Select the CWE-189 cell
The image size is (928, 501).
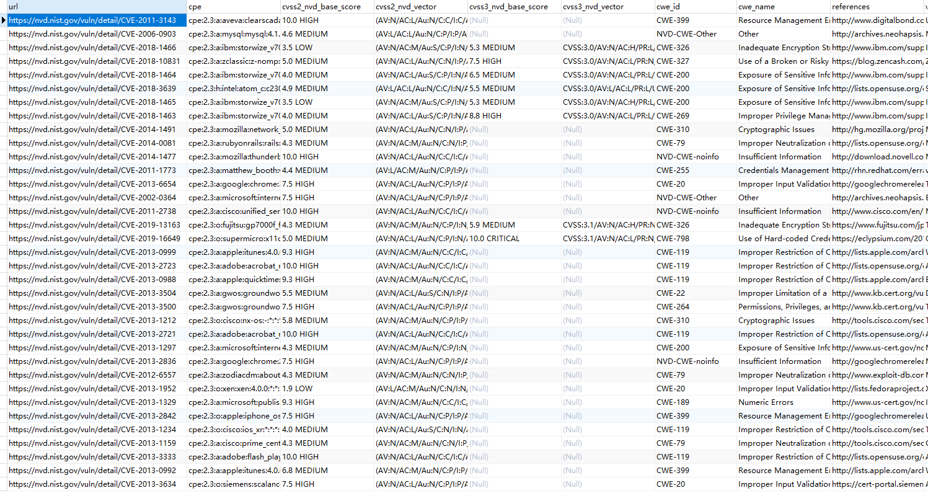(x=696, y=402)
